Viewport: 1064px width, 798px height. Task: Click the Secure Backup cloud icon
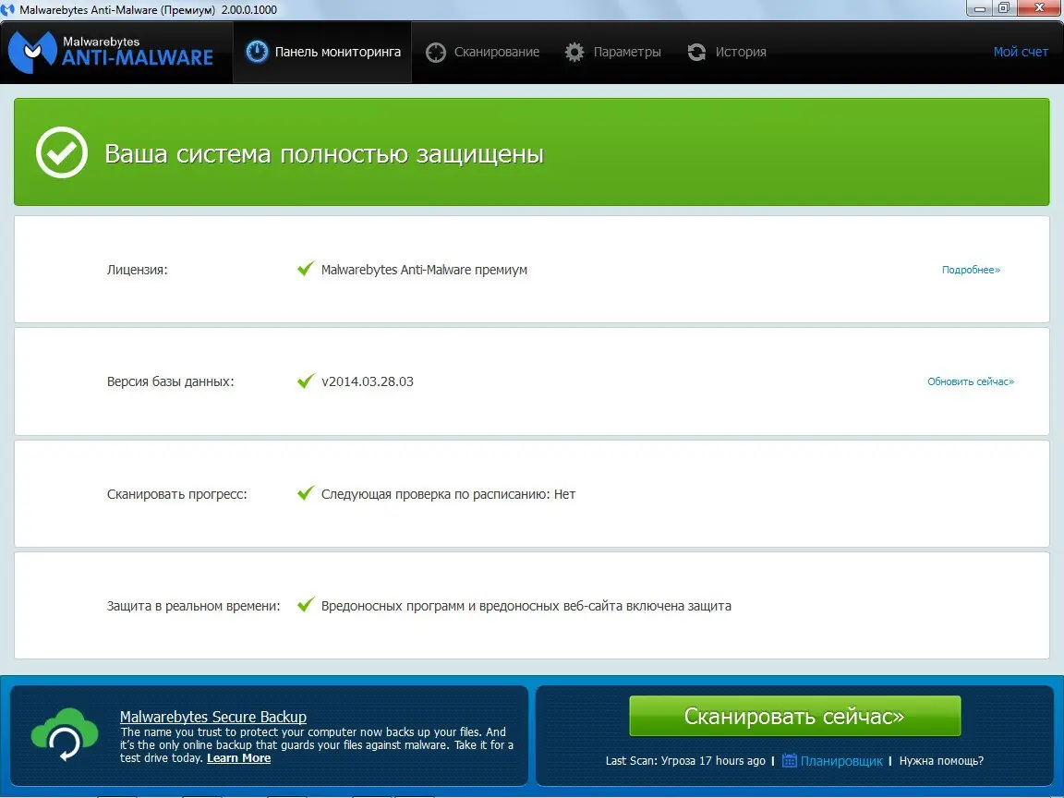pos(66,735)
